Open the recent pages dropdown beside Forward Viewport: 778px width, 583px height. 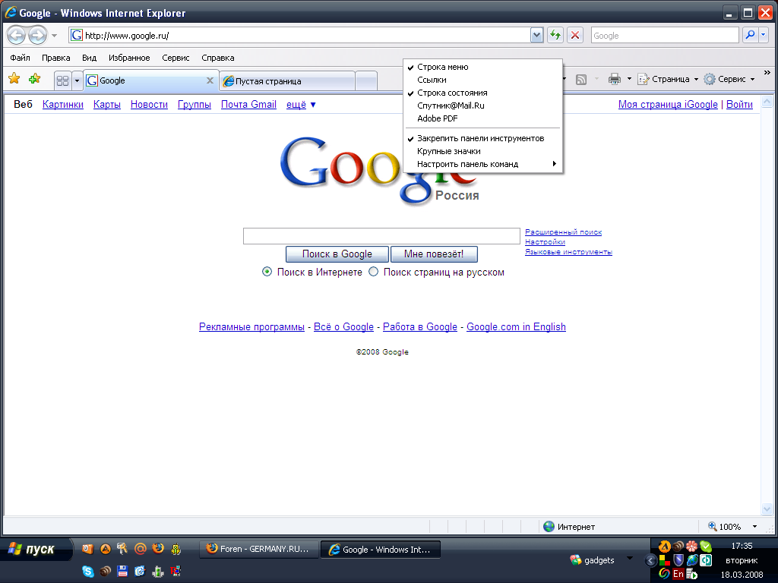click(x=54, y=36)
